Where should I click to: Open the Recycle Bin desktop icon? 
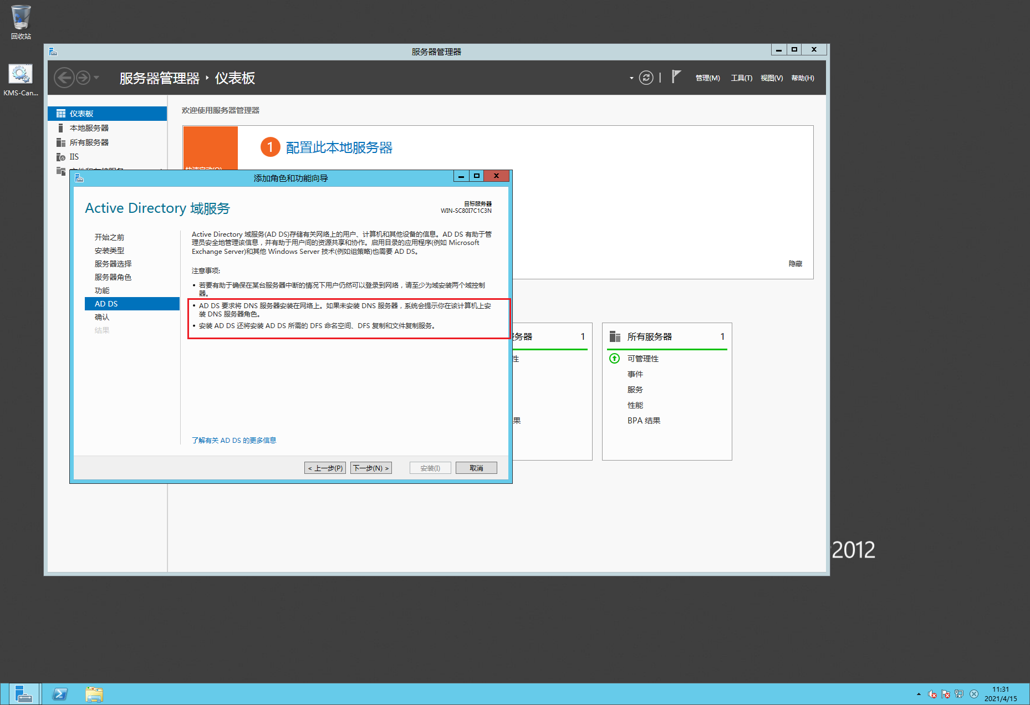(x=21, y=22)
